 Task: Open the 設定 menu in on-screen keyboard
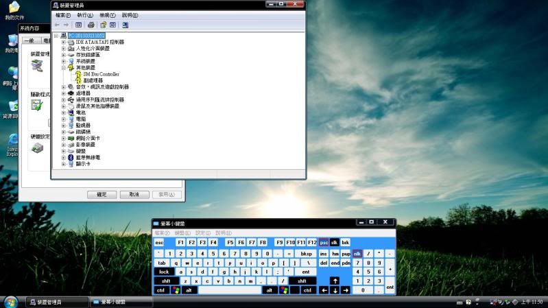(x=202, y=233)
